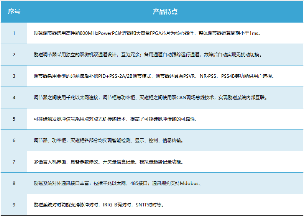Image resolution: width=304 pixels, height=216 pixels.
Task: Click the 千兆以太网连接 and 双CAN description text
Action: 150,98
